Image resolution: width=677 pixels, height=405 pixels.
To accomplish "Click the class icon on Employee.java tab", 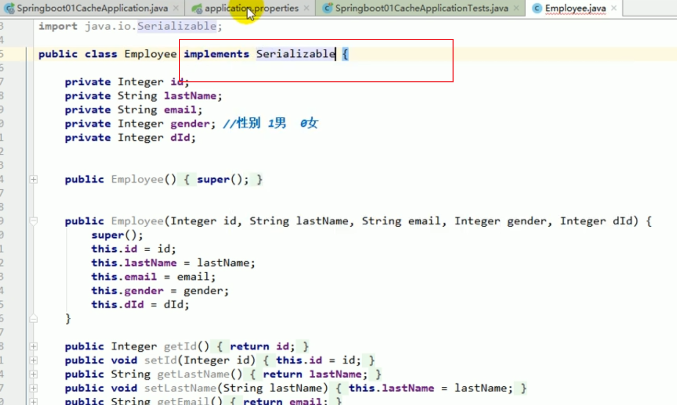I will (x=537, y=8).
